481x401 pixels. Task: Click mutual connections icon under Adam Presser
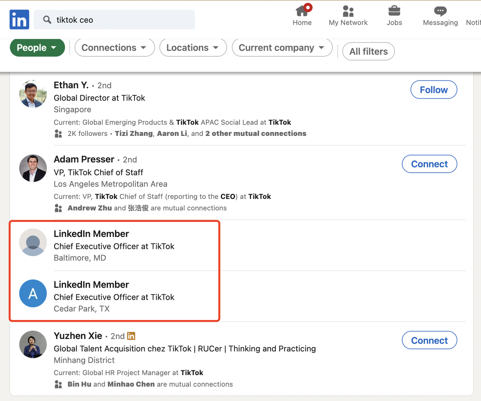[x=58, y=208]
